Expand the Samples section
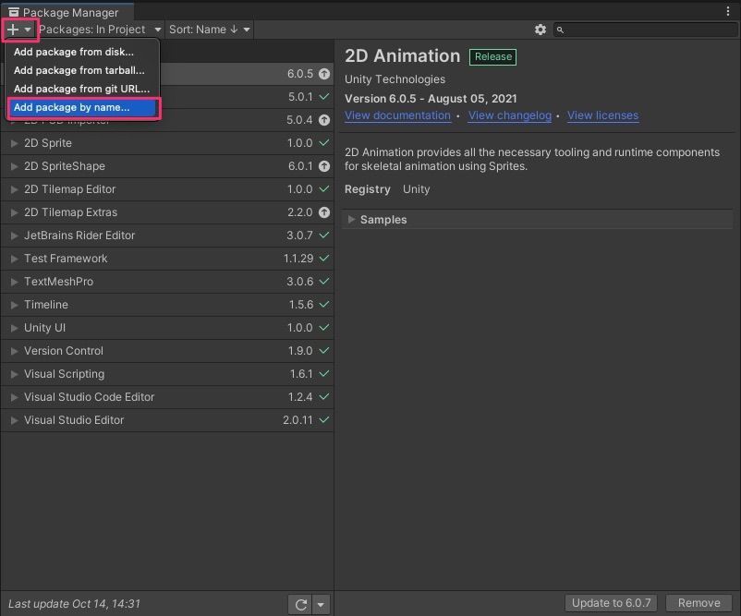 (x=351, y=219)
